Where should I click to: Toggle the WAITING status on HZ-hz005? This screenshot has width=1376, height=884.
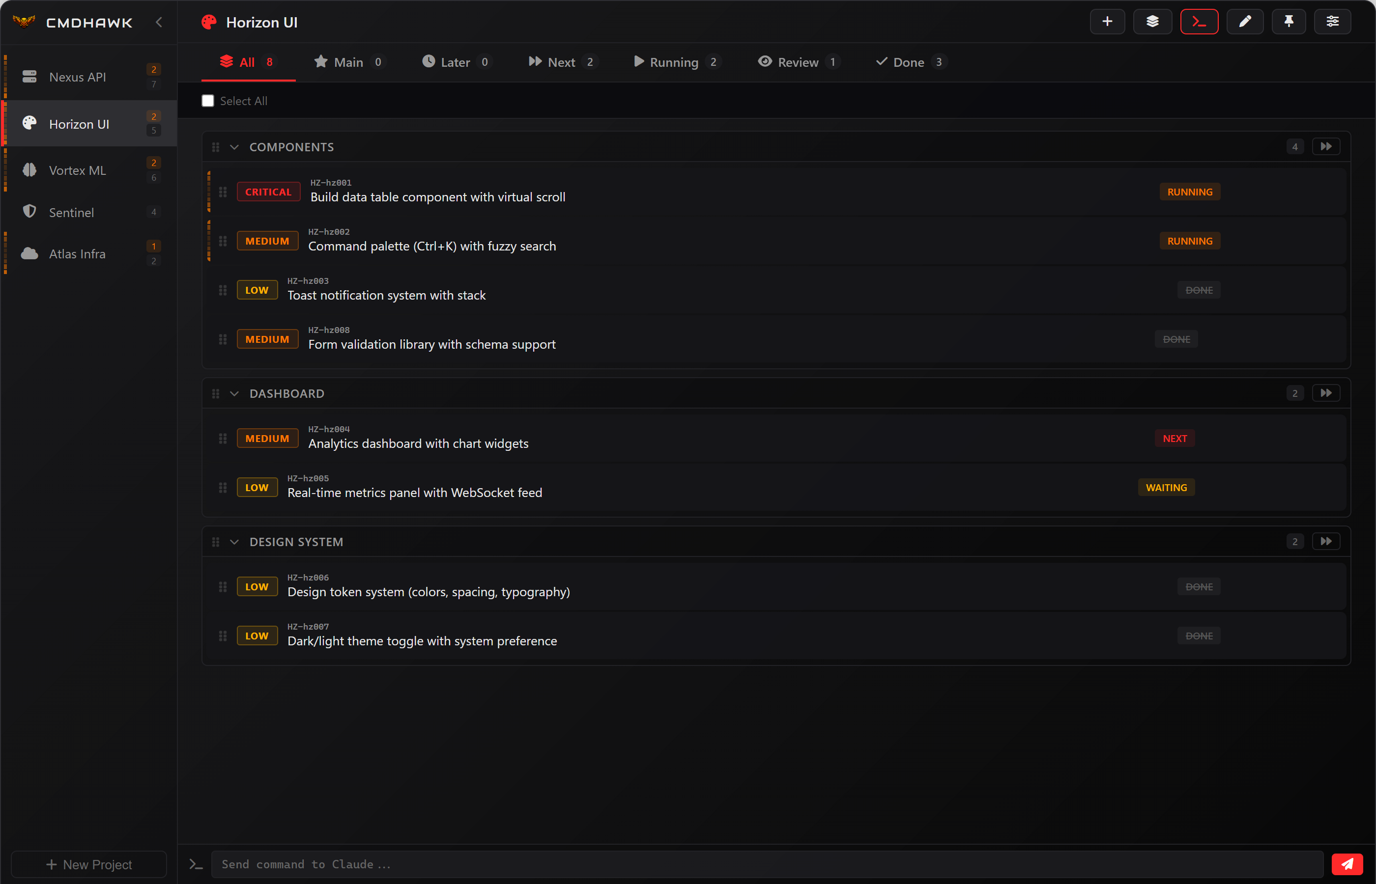click(x=1166, y=487)
